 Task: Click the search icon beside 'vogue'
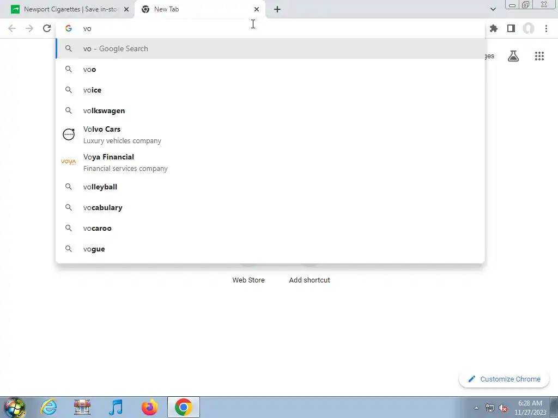pyautogui.click(x=68, y=249)
